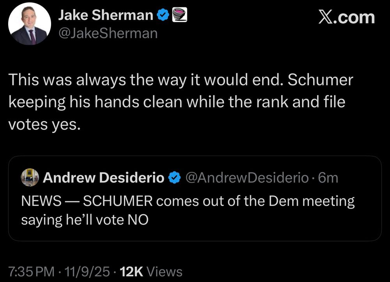390x282 pixels.
Task: Click SCHUMER in the quoted post
Action: (119, 202)
